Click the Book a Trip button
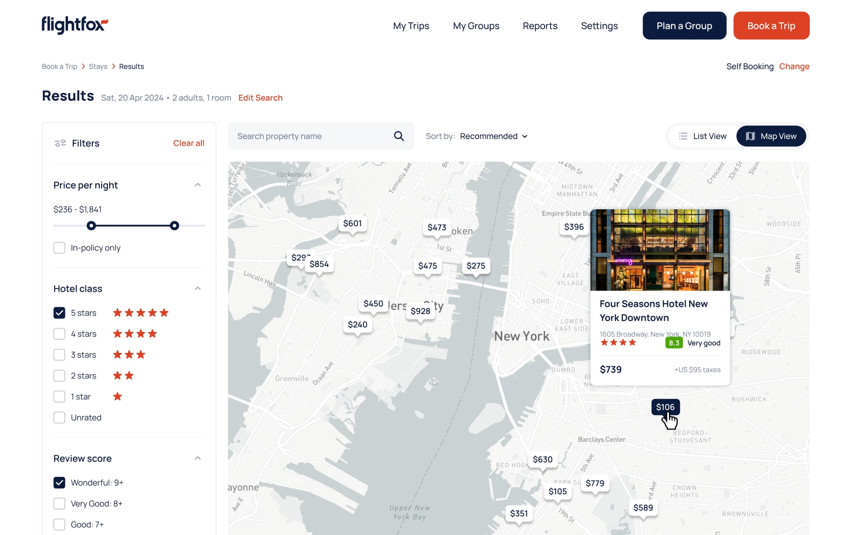 [x=771, y=25]
